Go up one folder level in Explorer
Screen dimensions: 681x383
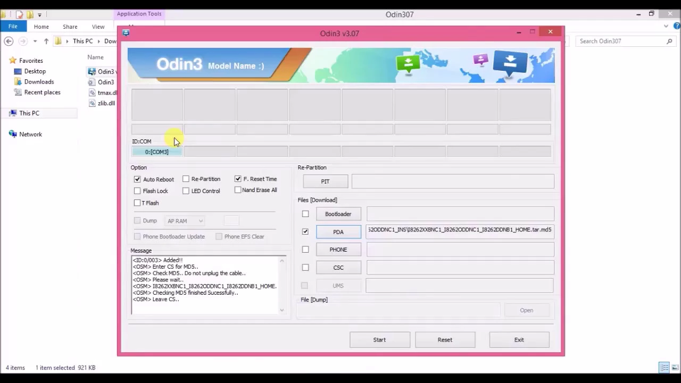46,41
